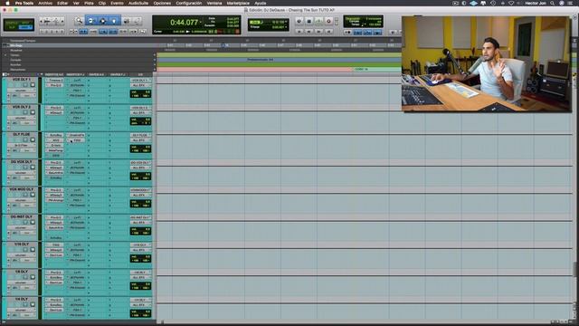Click the add button on the Marcadores ruler
This screenshot has width=579, height=326.
155,70
